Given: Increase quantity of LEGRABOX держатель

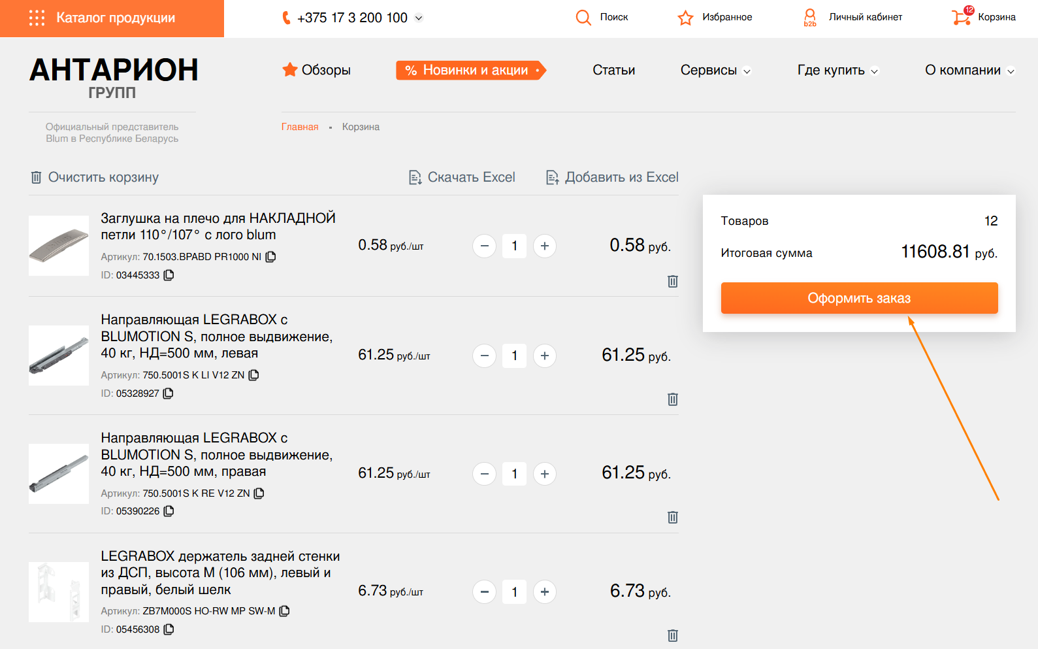Looking at the screenshot, I should pos(545,592).
